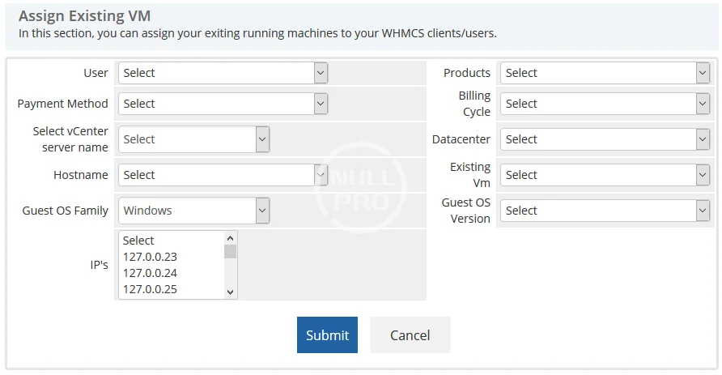Open the Guest OS Version dropdown
The width and height of the screenshot is (722, 375).
pyautogui.click(x=605, y=211)
